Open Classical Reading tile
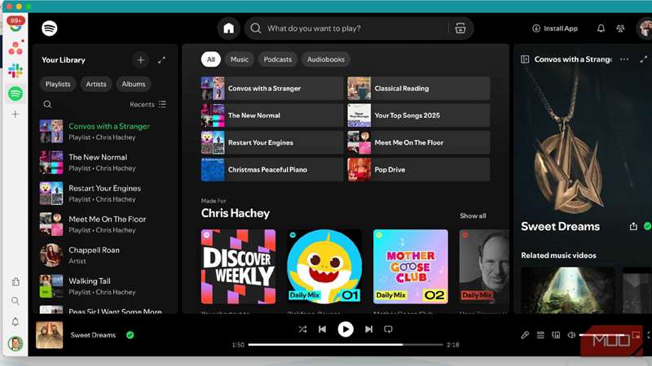Viewport: 652px width, 366px height. (419, 89)
